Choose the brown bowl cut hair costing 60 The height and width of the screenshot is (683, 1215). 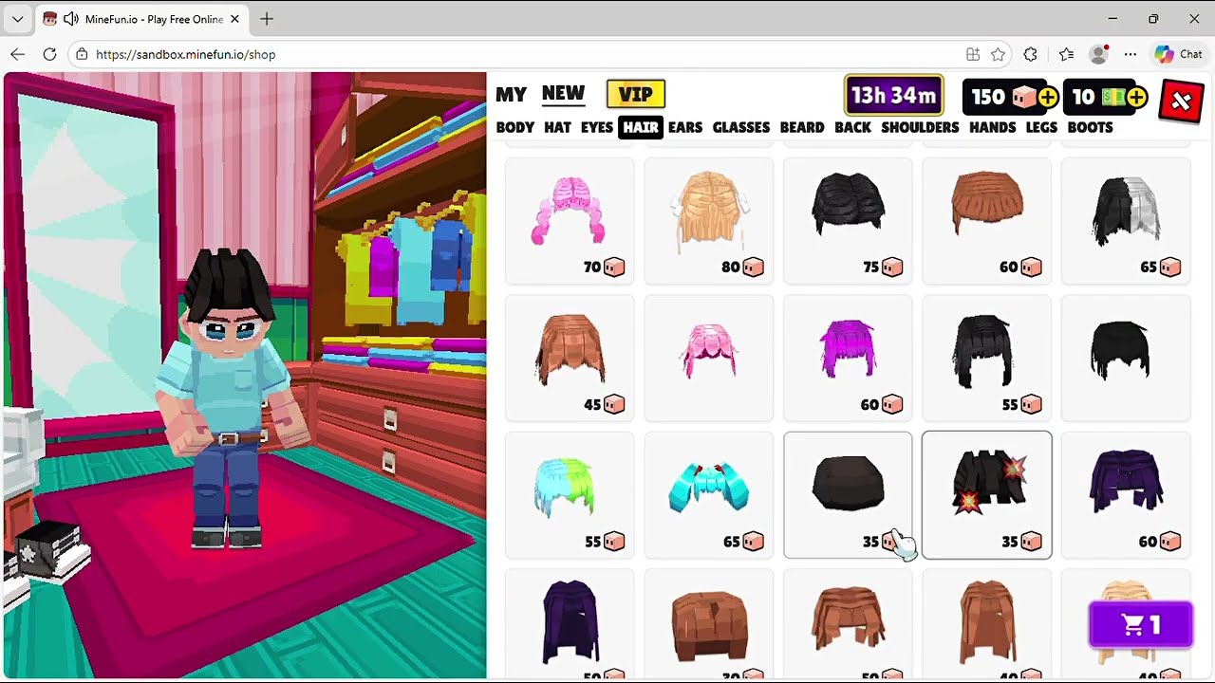(x=986, y=221)
